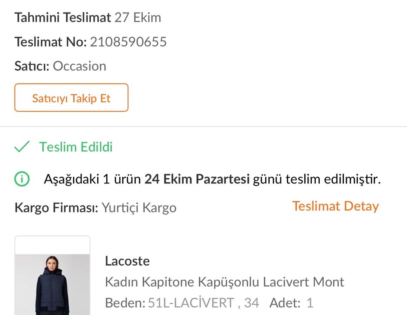The height and width of the screenshot is (315, 407).
Task: Select the Tahmini Teslimat 27 Ekim date
Action: tap(88, 17)
